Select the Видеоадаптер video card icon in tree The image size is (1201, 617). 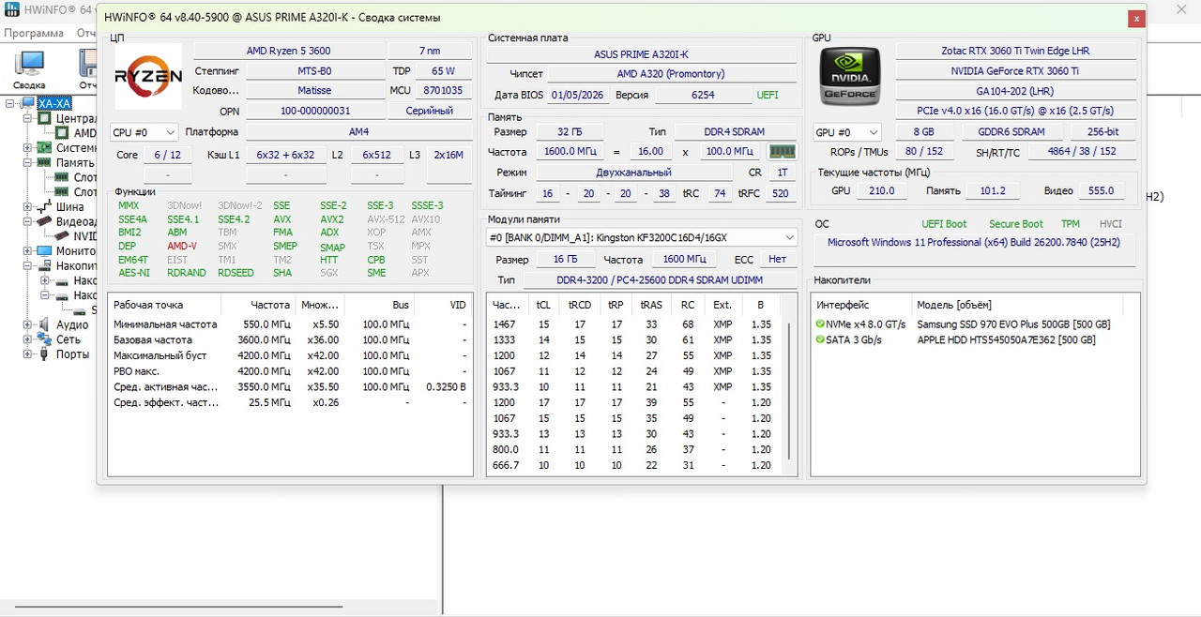[44, 221]
